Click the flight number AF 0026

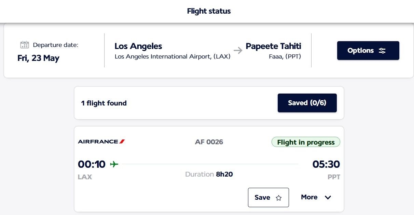tap(209, 142)
